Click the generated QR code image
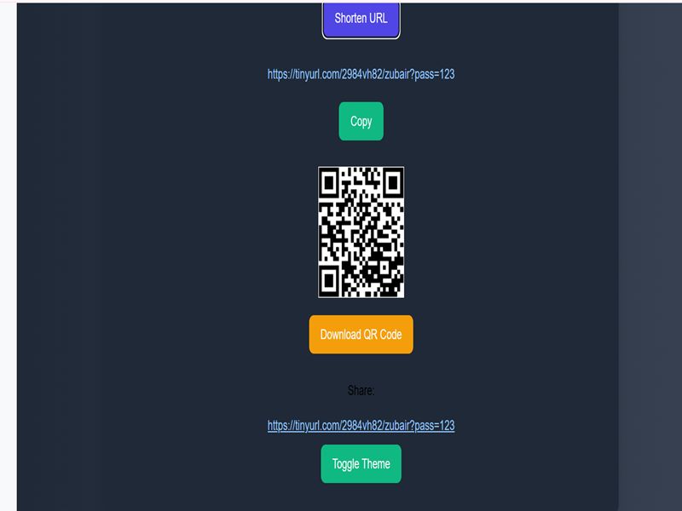Viewport: 682px width, 511px height. coord(361,232)
